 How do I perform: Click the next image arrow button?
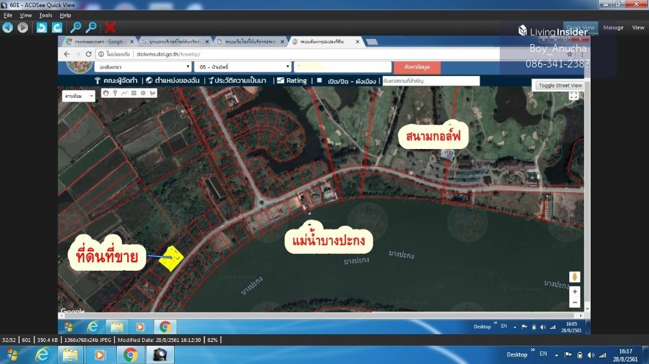pos(23,27)
